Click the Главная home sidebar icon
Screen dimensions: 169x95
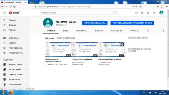click(4, 20)
